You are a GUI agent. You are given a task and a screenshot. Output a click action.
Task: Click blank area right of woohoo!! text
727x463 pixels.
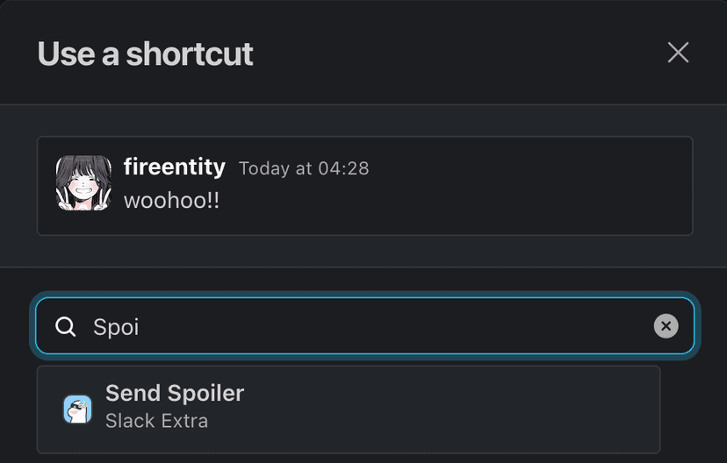click(439, 200)
